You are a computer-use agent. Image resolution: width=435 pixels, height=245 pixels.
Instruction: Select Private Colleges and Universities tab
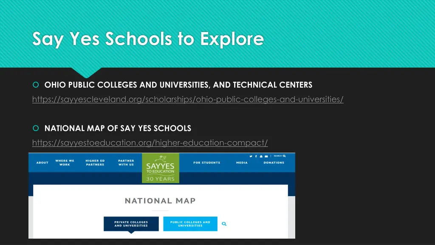point(131,224)
